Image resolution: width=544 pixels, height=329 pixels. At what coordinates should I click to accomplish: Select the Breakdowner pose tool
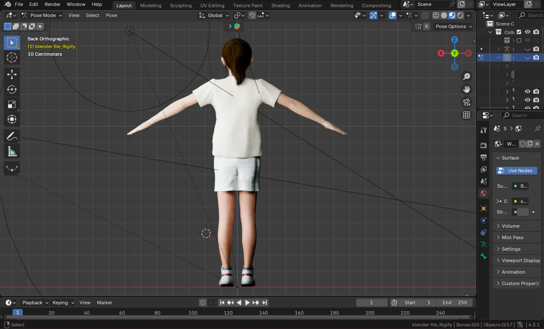12,168
